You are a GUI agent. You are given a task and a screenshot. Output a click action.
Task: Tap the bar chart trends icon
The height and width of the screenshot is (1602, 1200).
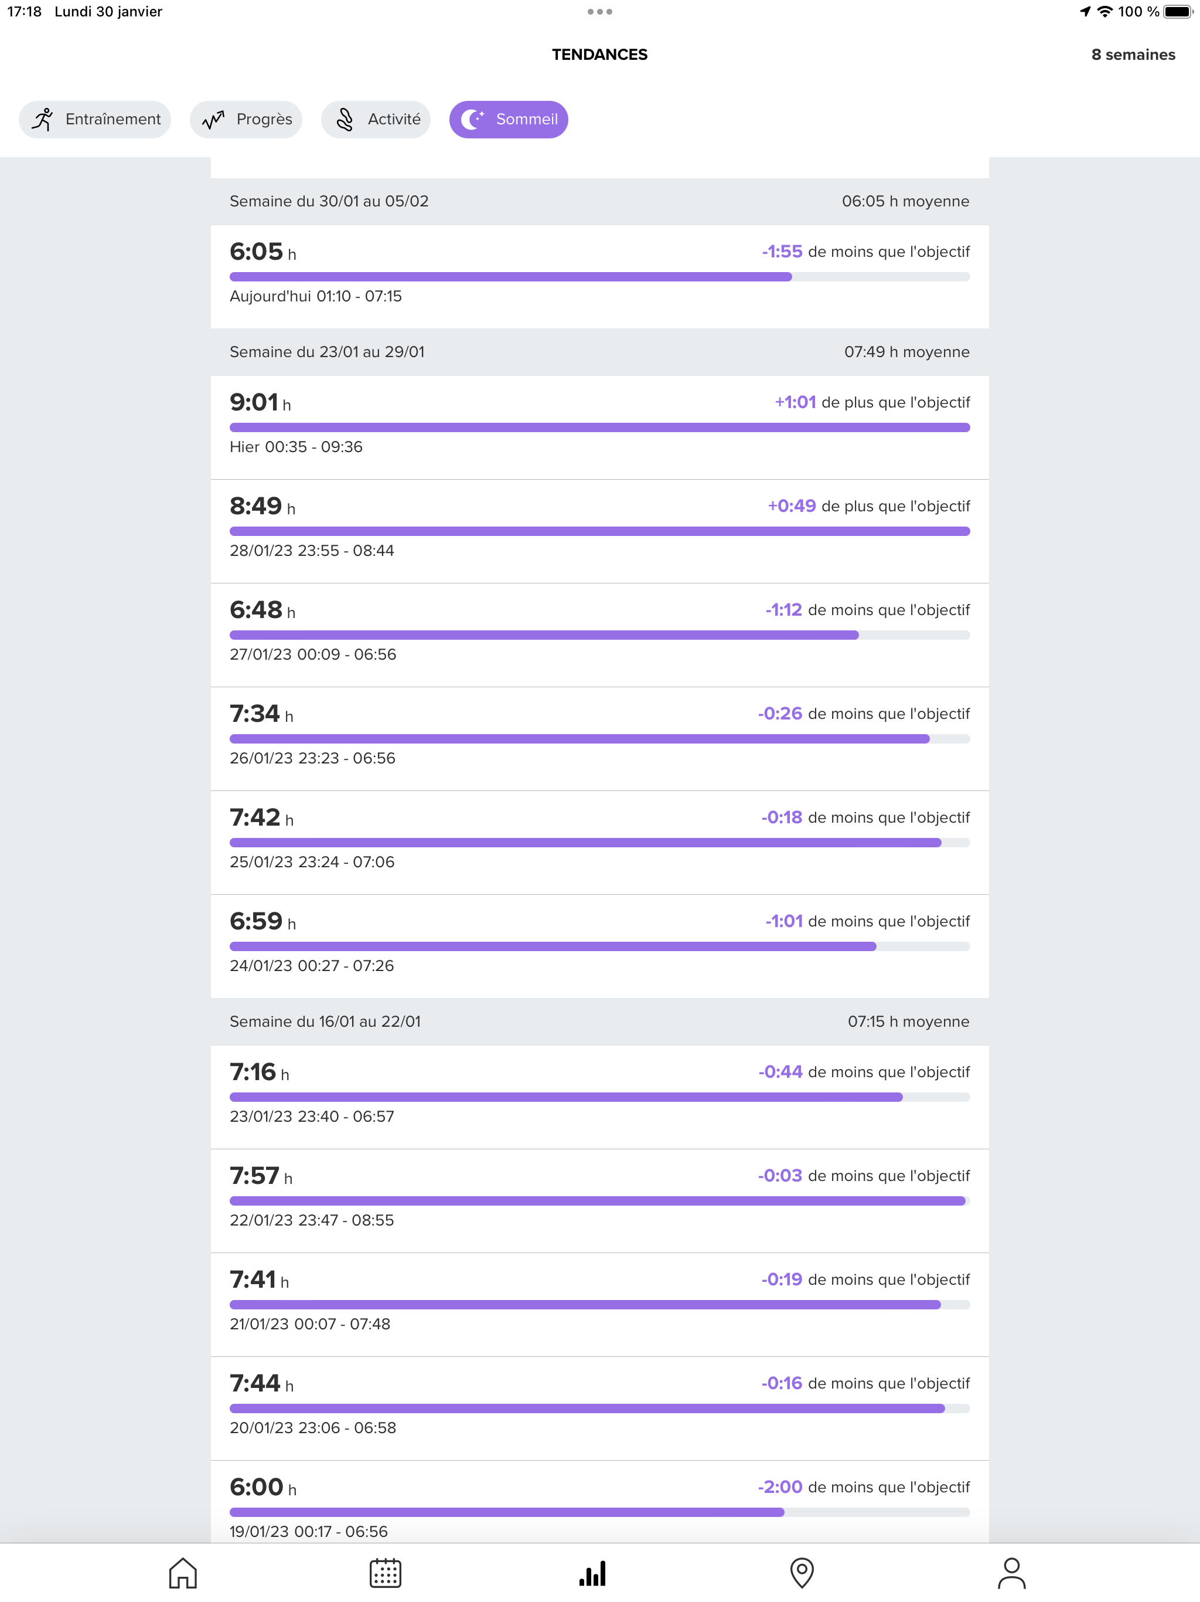592,1573
